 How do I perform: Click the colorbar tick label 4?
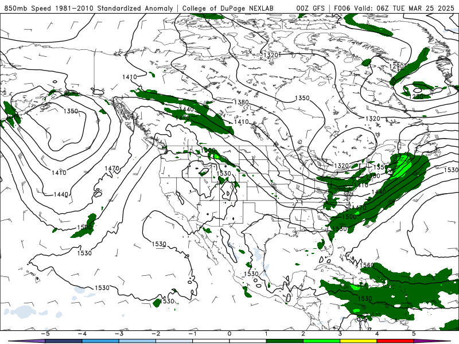click(x=377, y=334)
